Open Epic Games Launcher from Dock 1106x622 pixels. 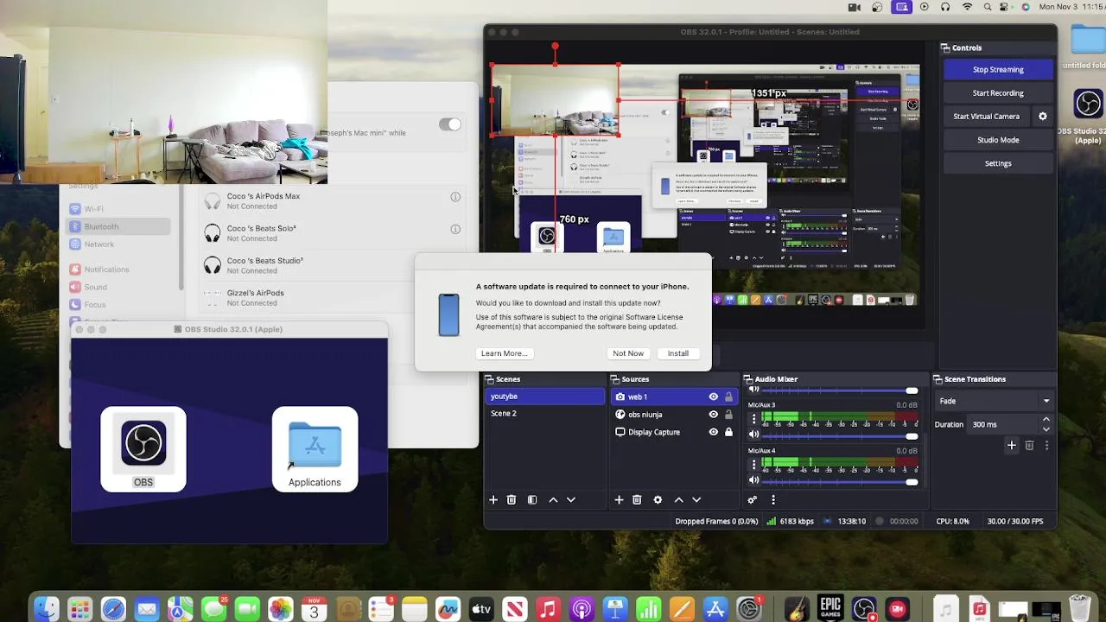pyautogui.click(x=830, y=608)
